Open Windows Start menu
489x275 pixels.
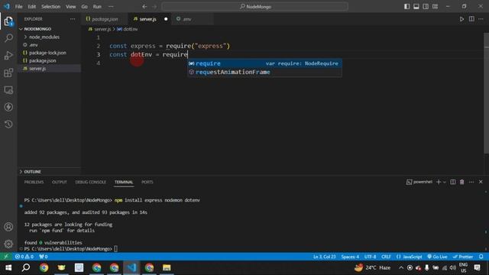pyautogui.click(x=8, y=267)
